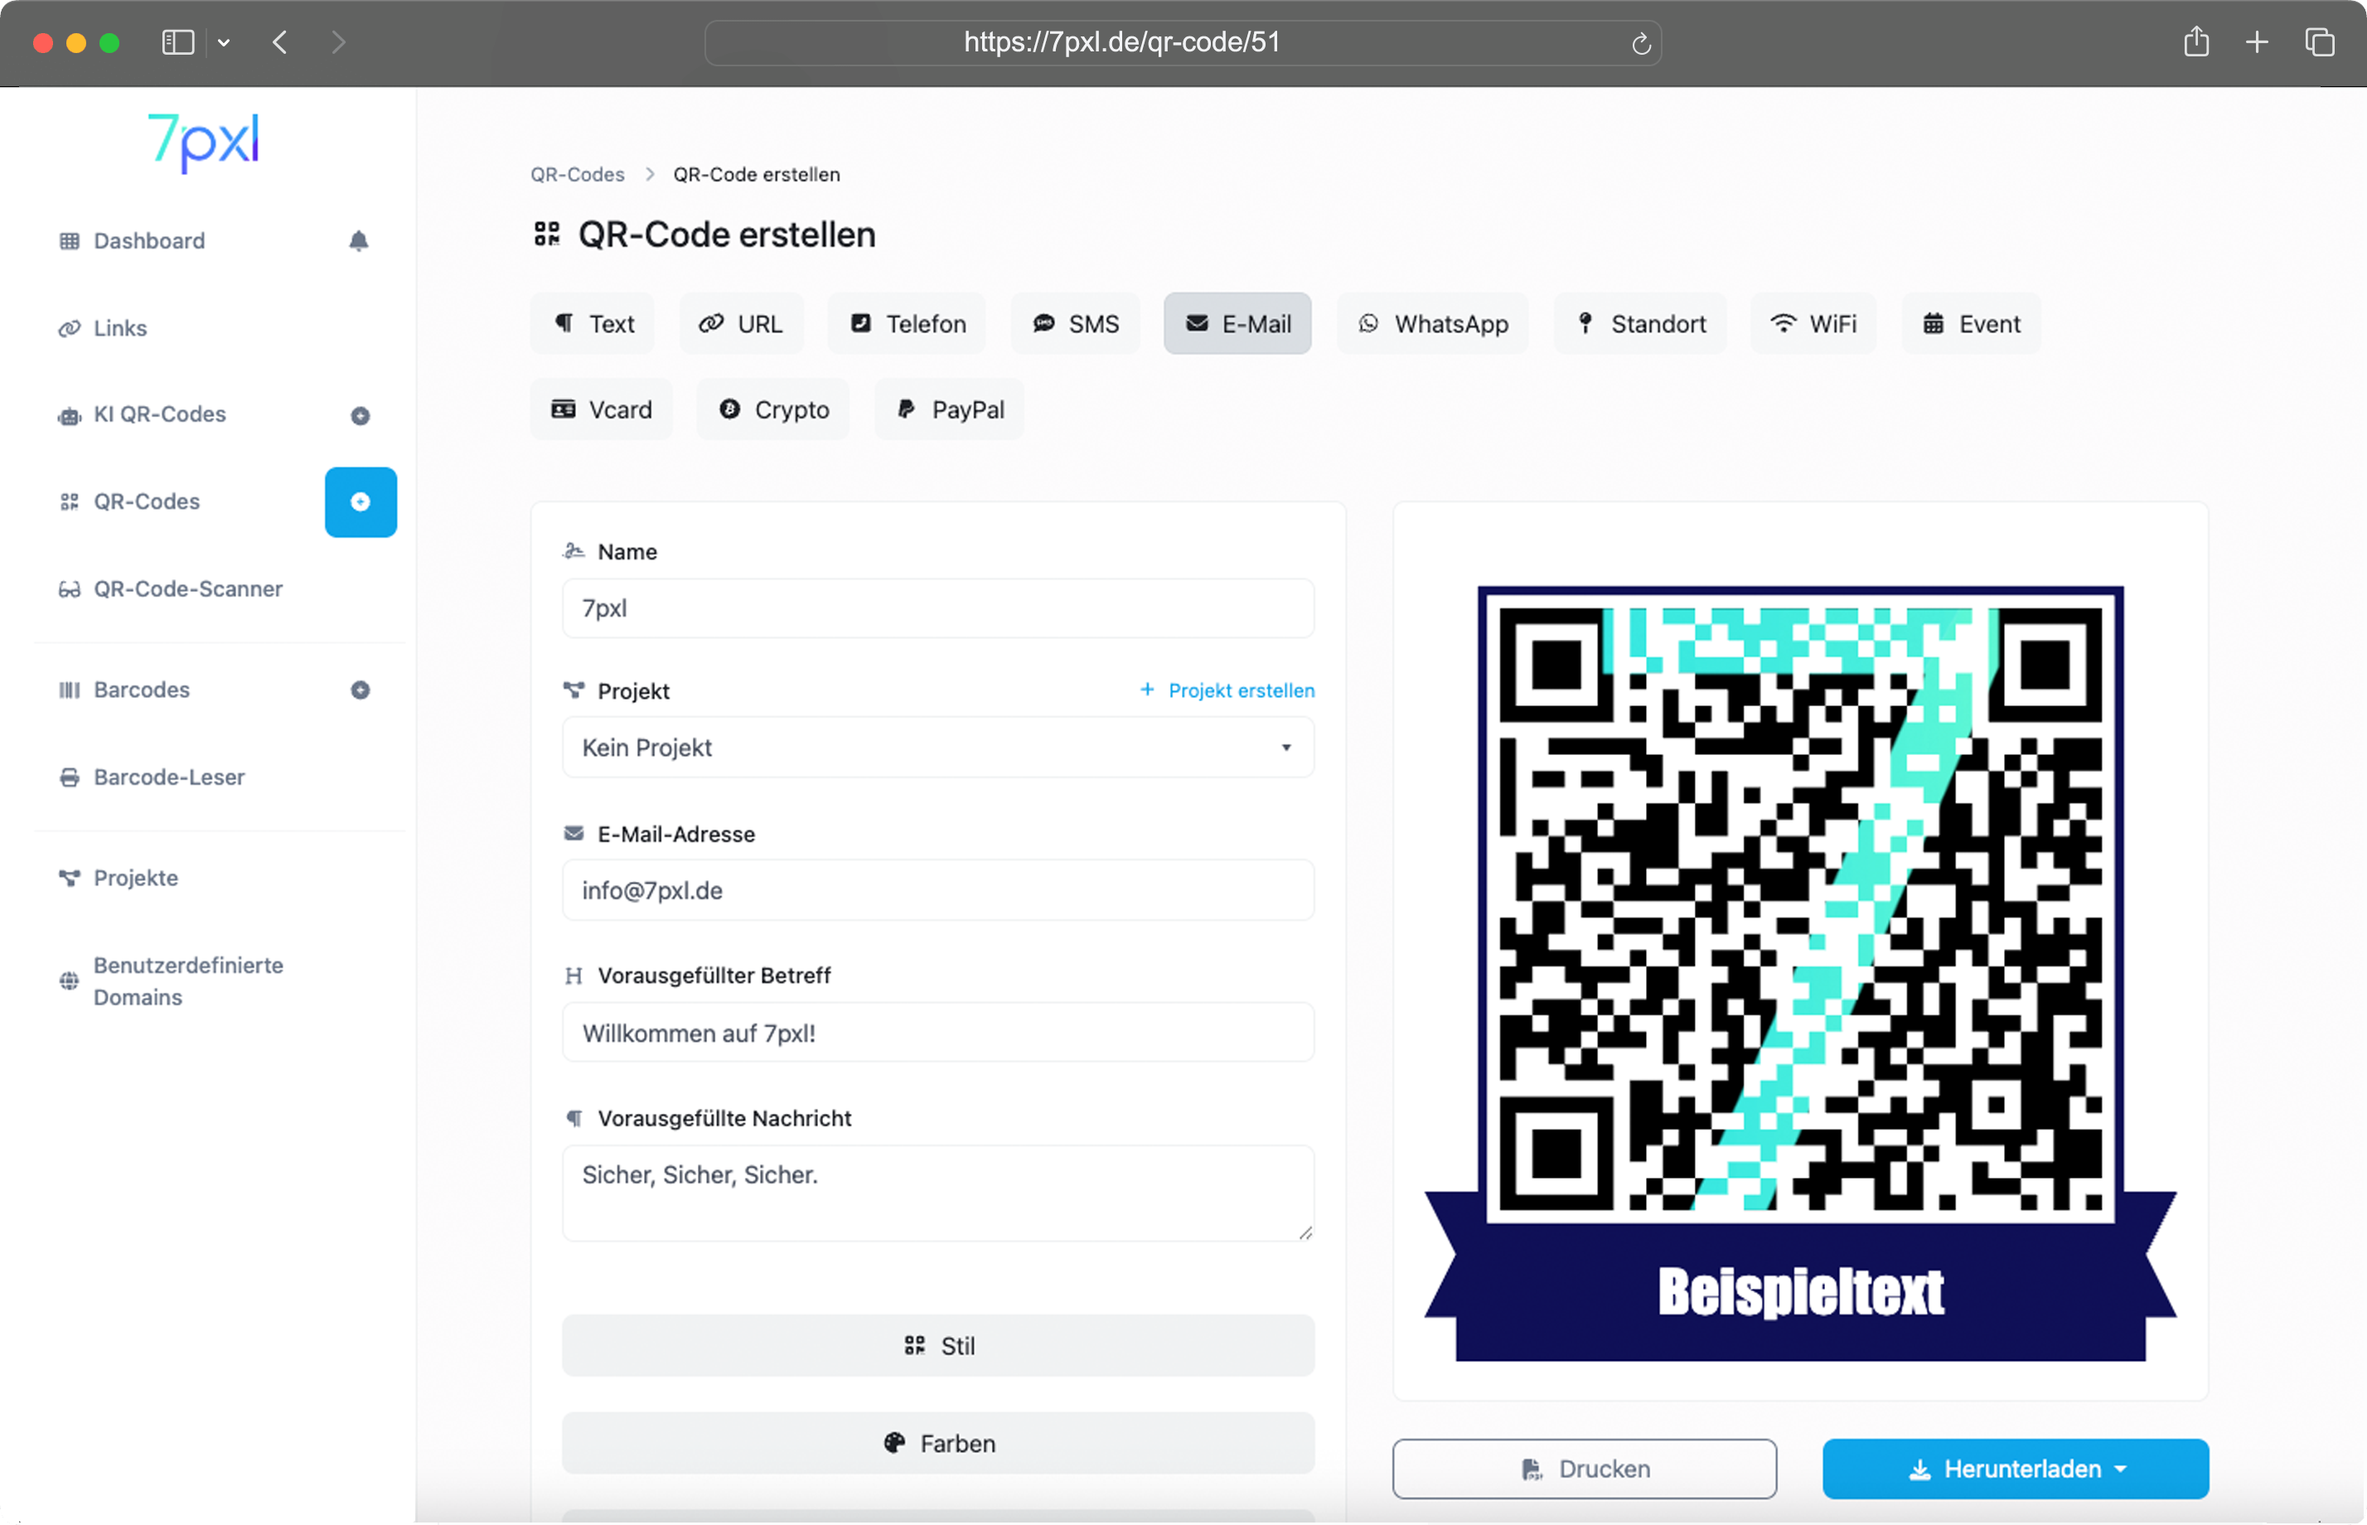Switch to the WhatsApp QR type tab

pyautogui.click(x=1431, y=324)
